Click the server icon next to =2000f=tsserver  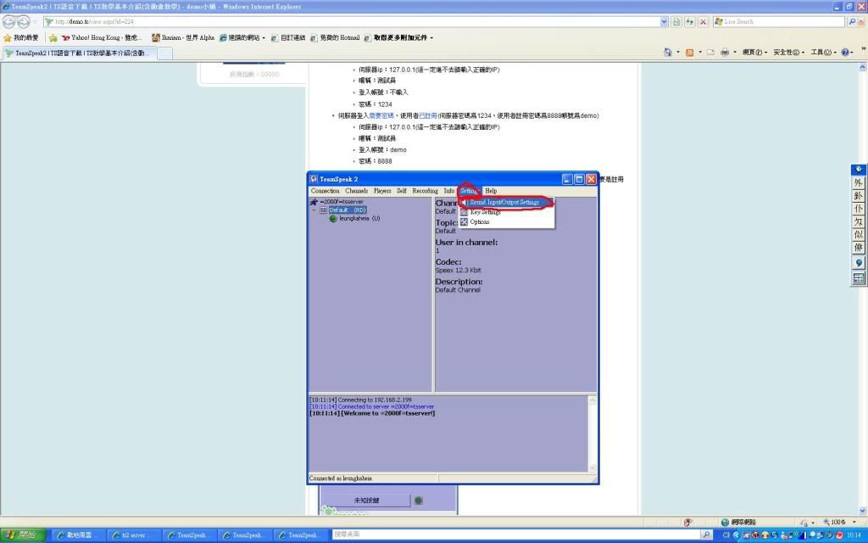314,201
